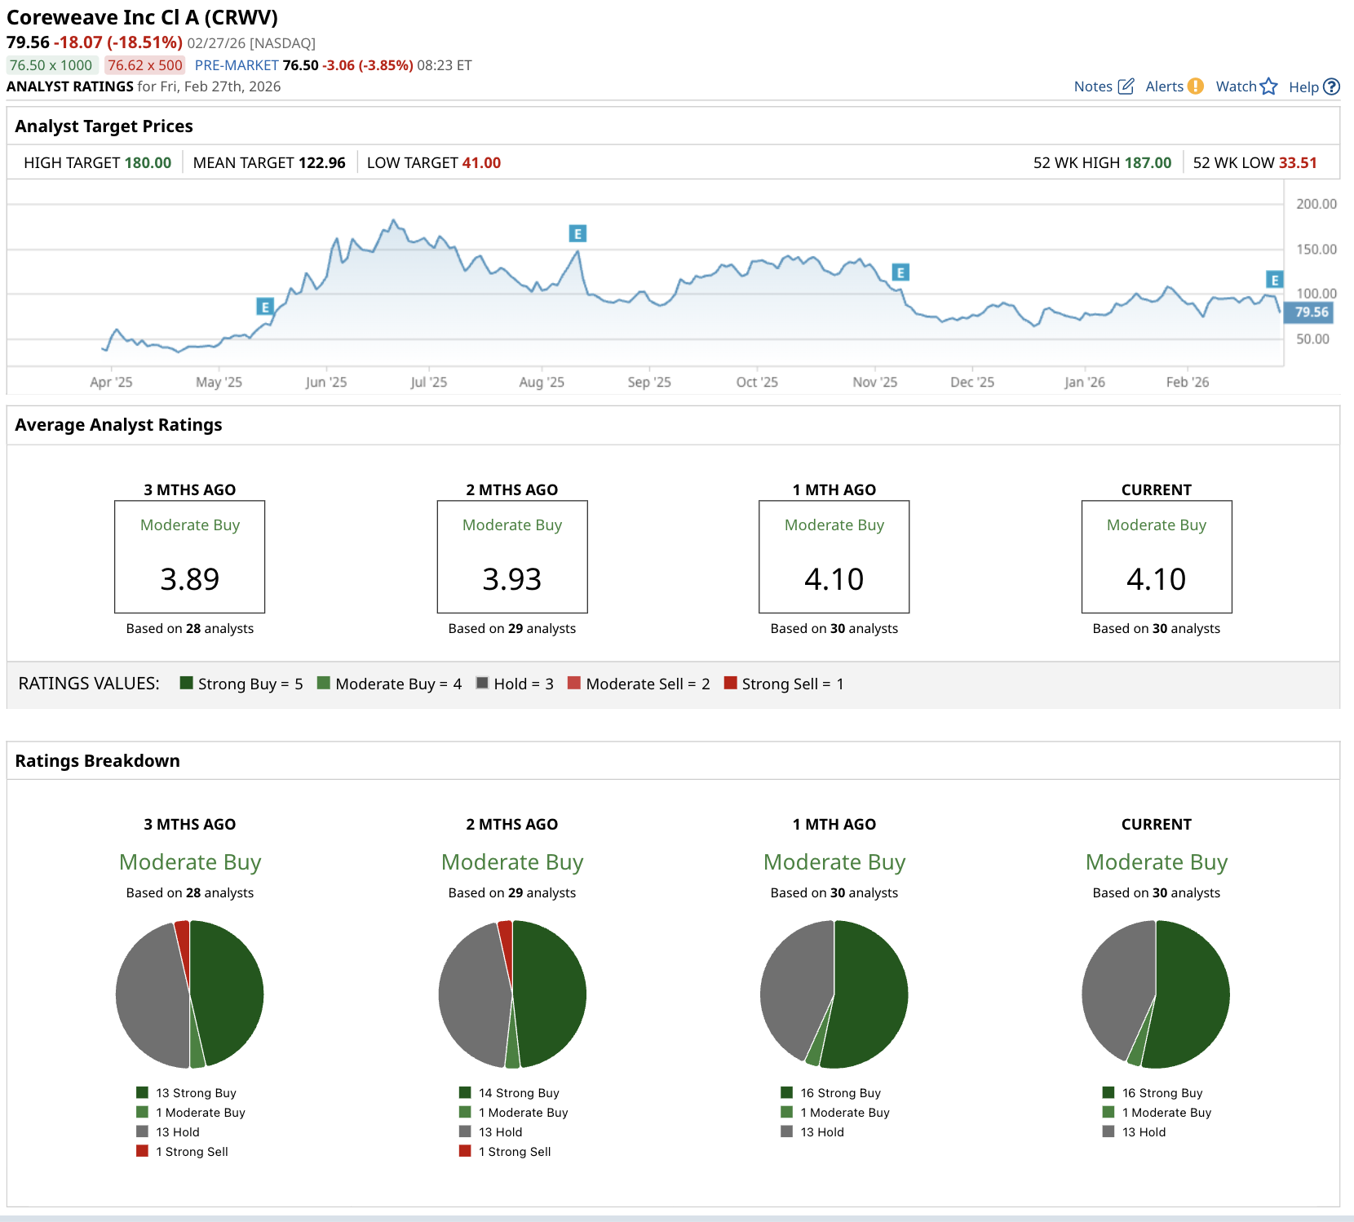The width and height of the screenshot is (1354, 1222).
Task: Open the Help question mark icon
Action: (x=1331, y=86)
